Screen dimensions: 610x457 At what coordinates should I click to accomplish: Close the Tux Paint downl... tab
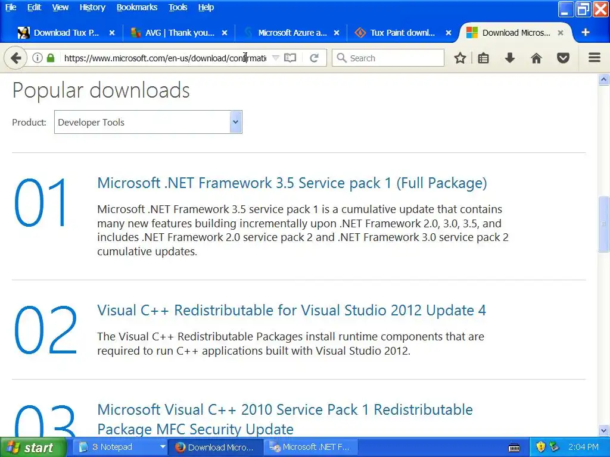point(448,33)
